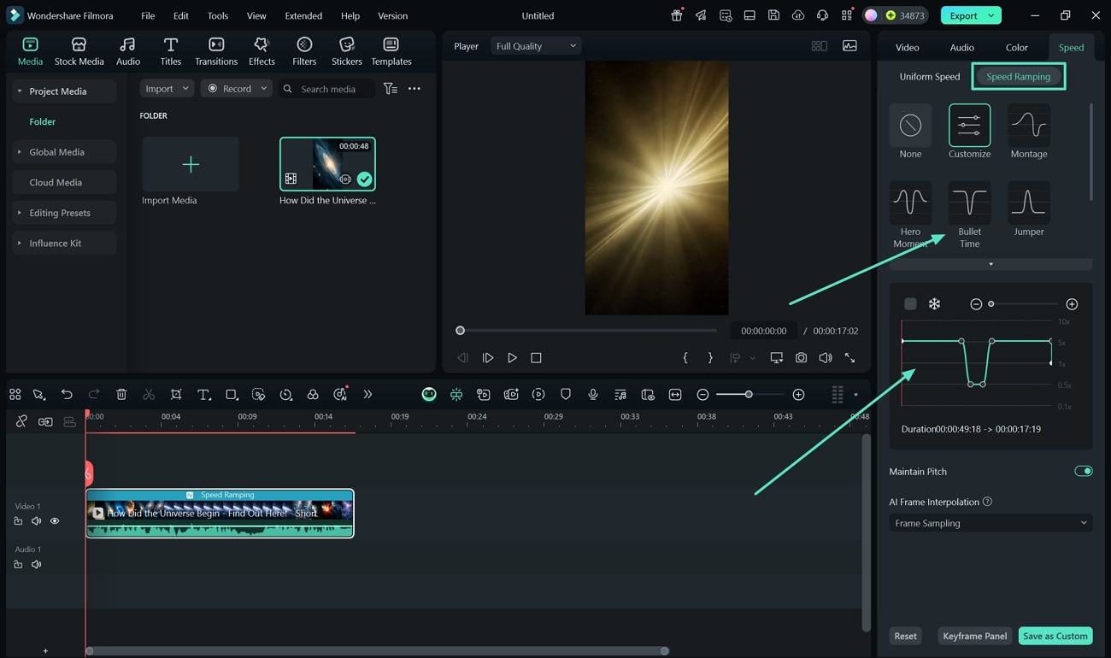
Task: Take a snapshot with camera icon
Action: (x=801, y=358)
